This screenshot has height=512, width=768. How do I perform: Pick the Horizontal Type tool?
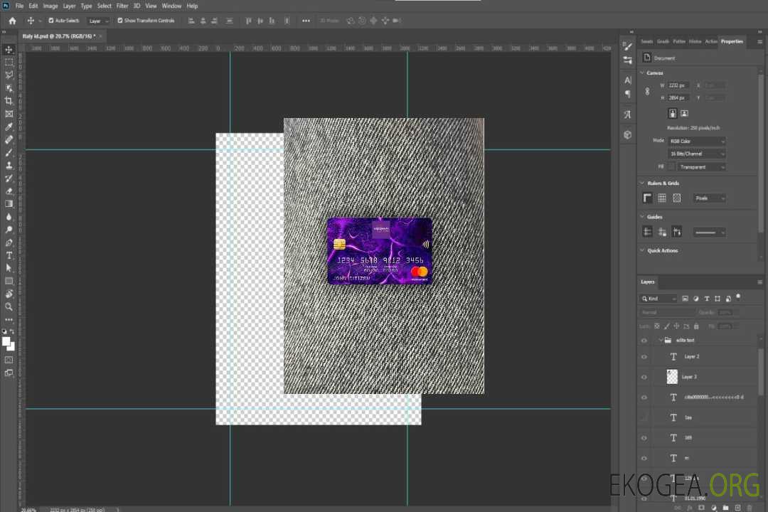click(9, 255)
